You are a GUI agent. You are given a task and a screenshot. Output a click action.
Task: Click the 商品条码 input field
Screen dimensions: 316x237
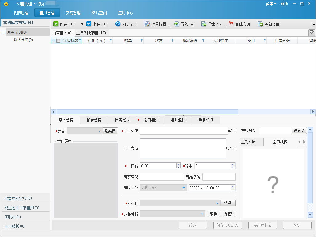click(x=219, y=177)
